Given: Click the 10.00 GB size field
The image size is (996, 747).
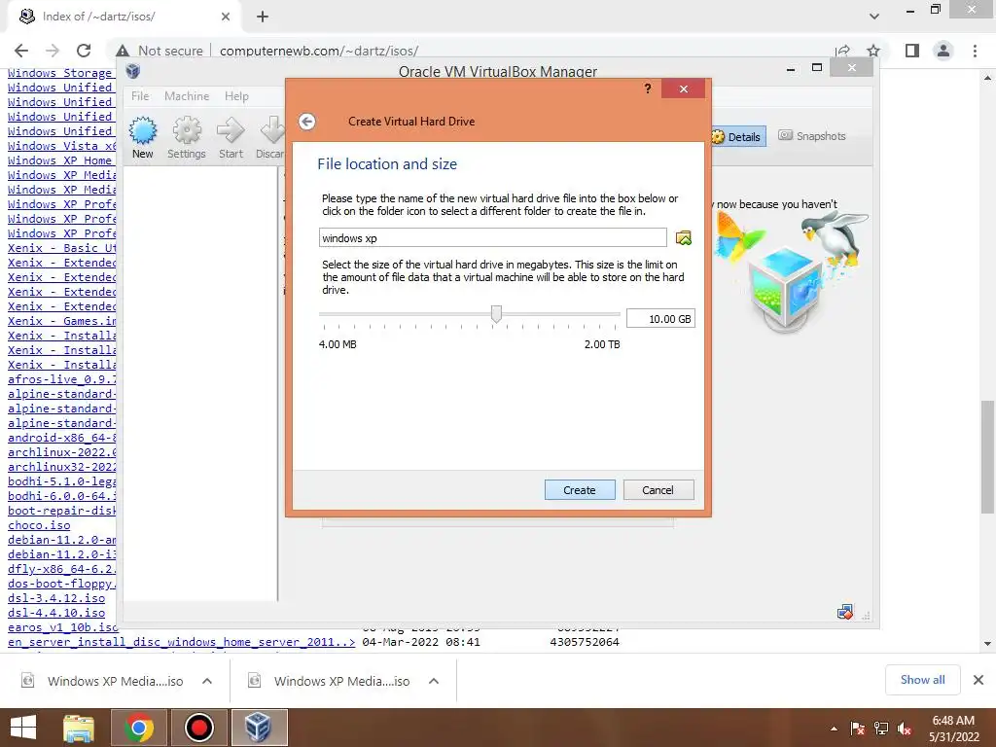Looking at the screenshot, I should coord(660,319).
